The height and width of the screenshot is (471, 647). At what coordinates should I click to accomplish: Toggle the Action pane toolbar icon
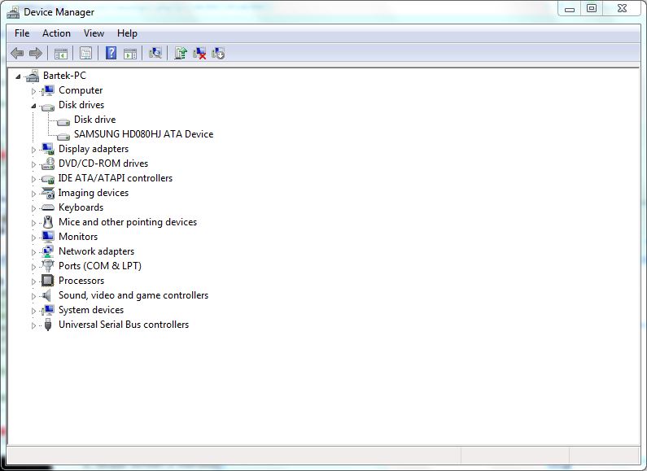click(x=130, y=53)
